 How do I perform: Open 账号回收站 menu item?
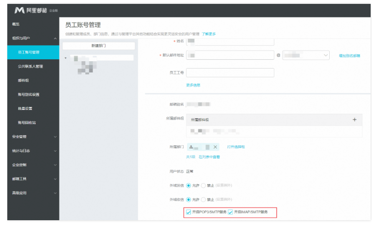click(27, 123)
